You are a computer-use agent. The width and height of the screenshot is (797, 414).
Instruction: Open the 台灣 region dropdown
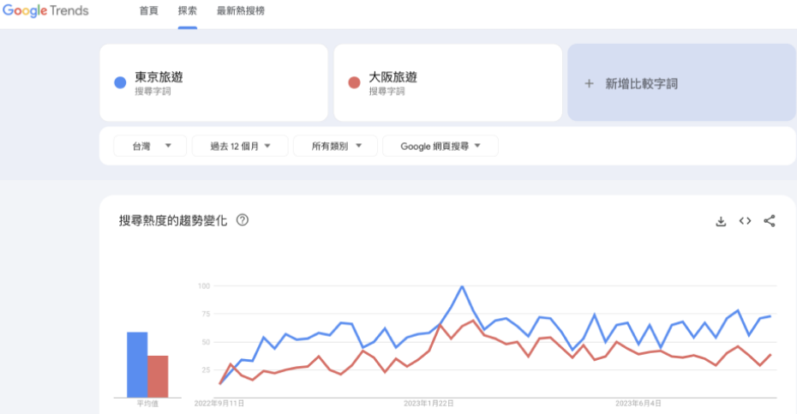pos(150,146)
